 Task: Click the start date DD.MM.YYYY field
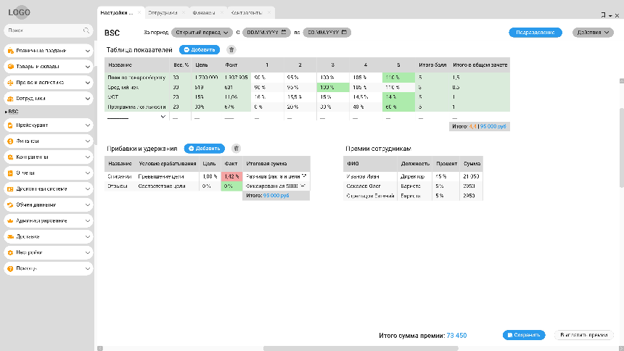pyautogui.click(x=266, y=32)
